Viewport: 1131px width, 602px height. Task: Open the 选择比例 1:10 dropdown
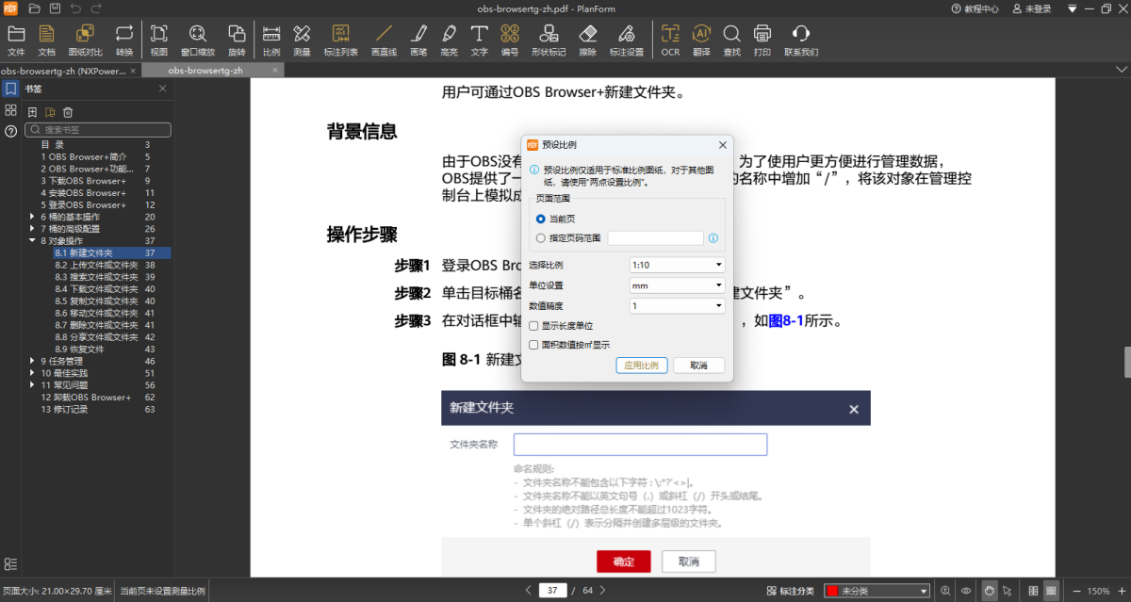tap(677, 264)
